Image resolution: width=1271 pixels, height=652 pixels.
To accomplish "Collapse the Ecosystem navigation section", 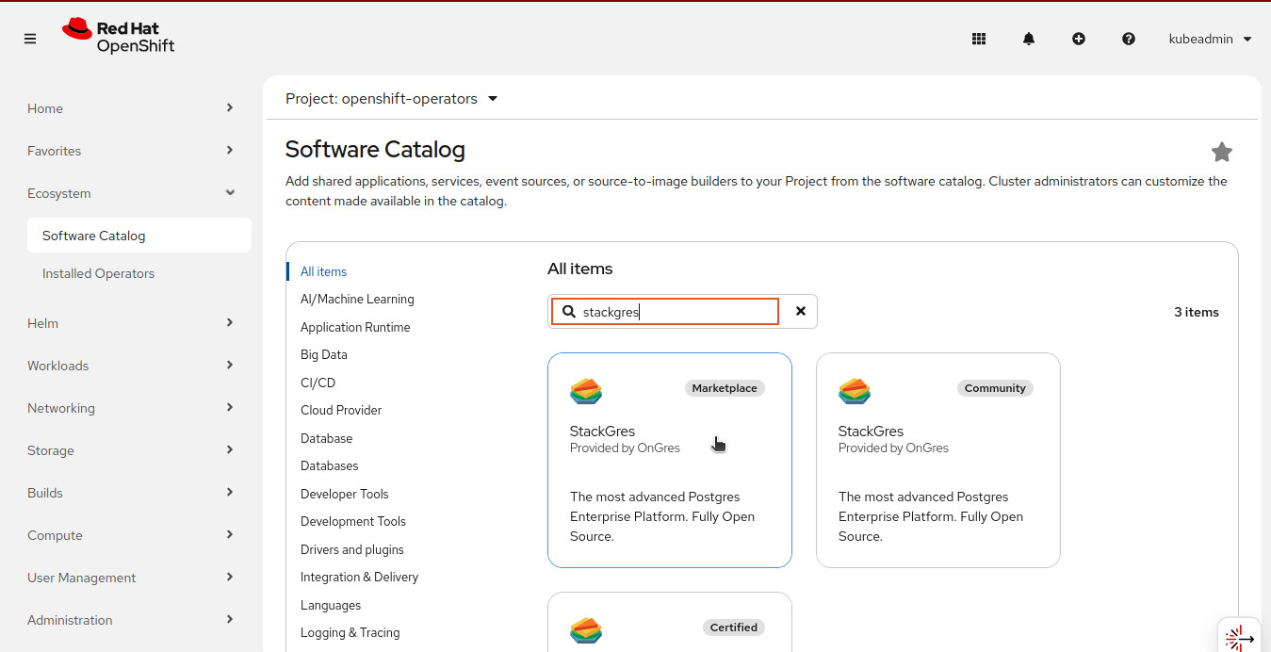I will point(131,193).
